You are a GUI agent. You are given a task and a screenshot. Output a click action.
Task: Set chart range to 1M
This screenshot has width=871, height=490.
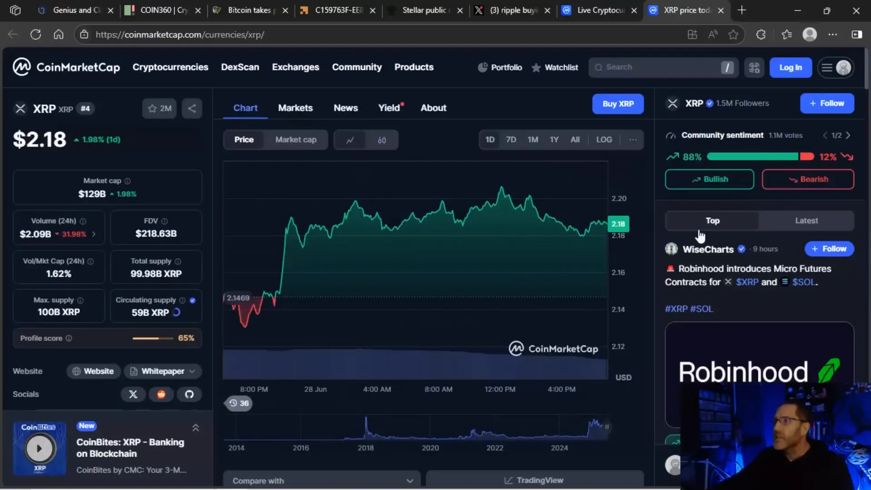533,140
